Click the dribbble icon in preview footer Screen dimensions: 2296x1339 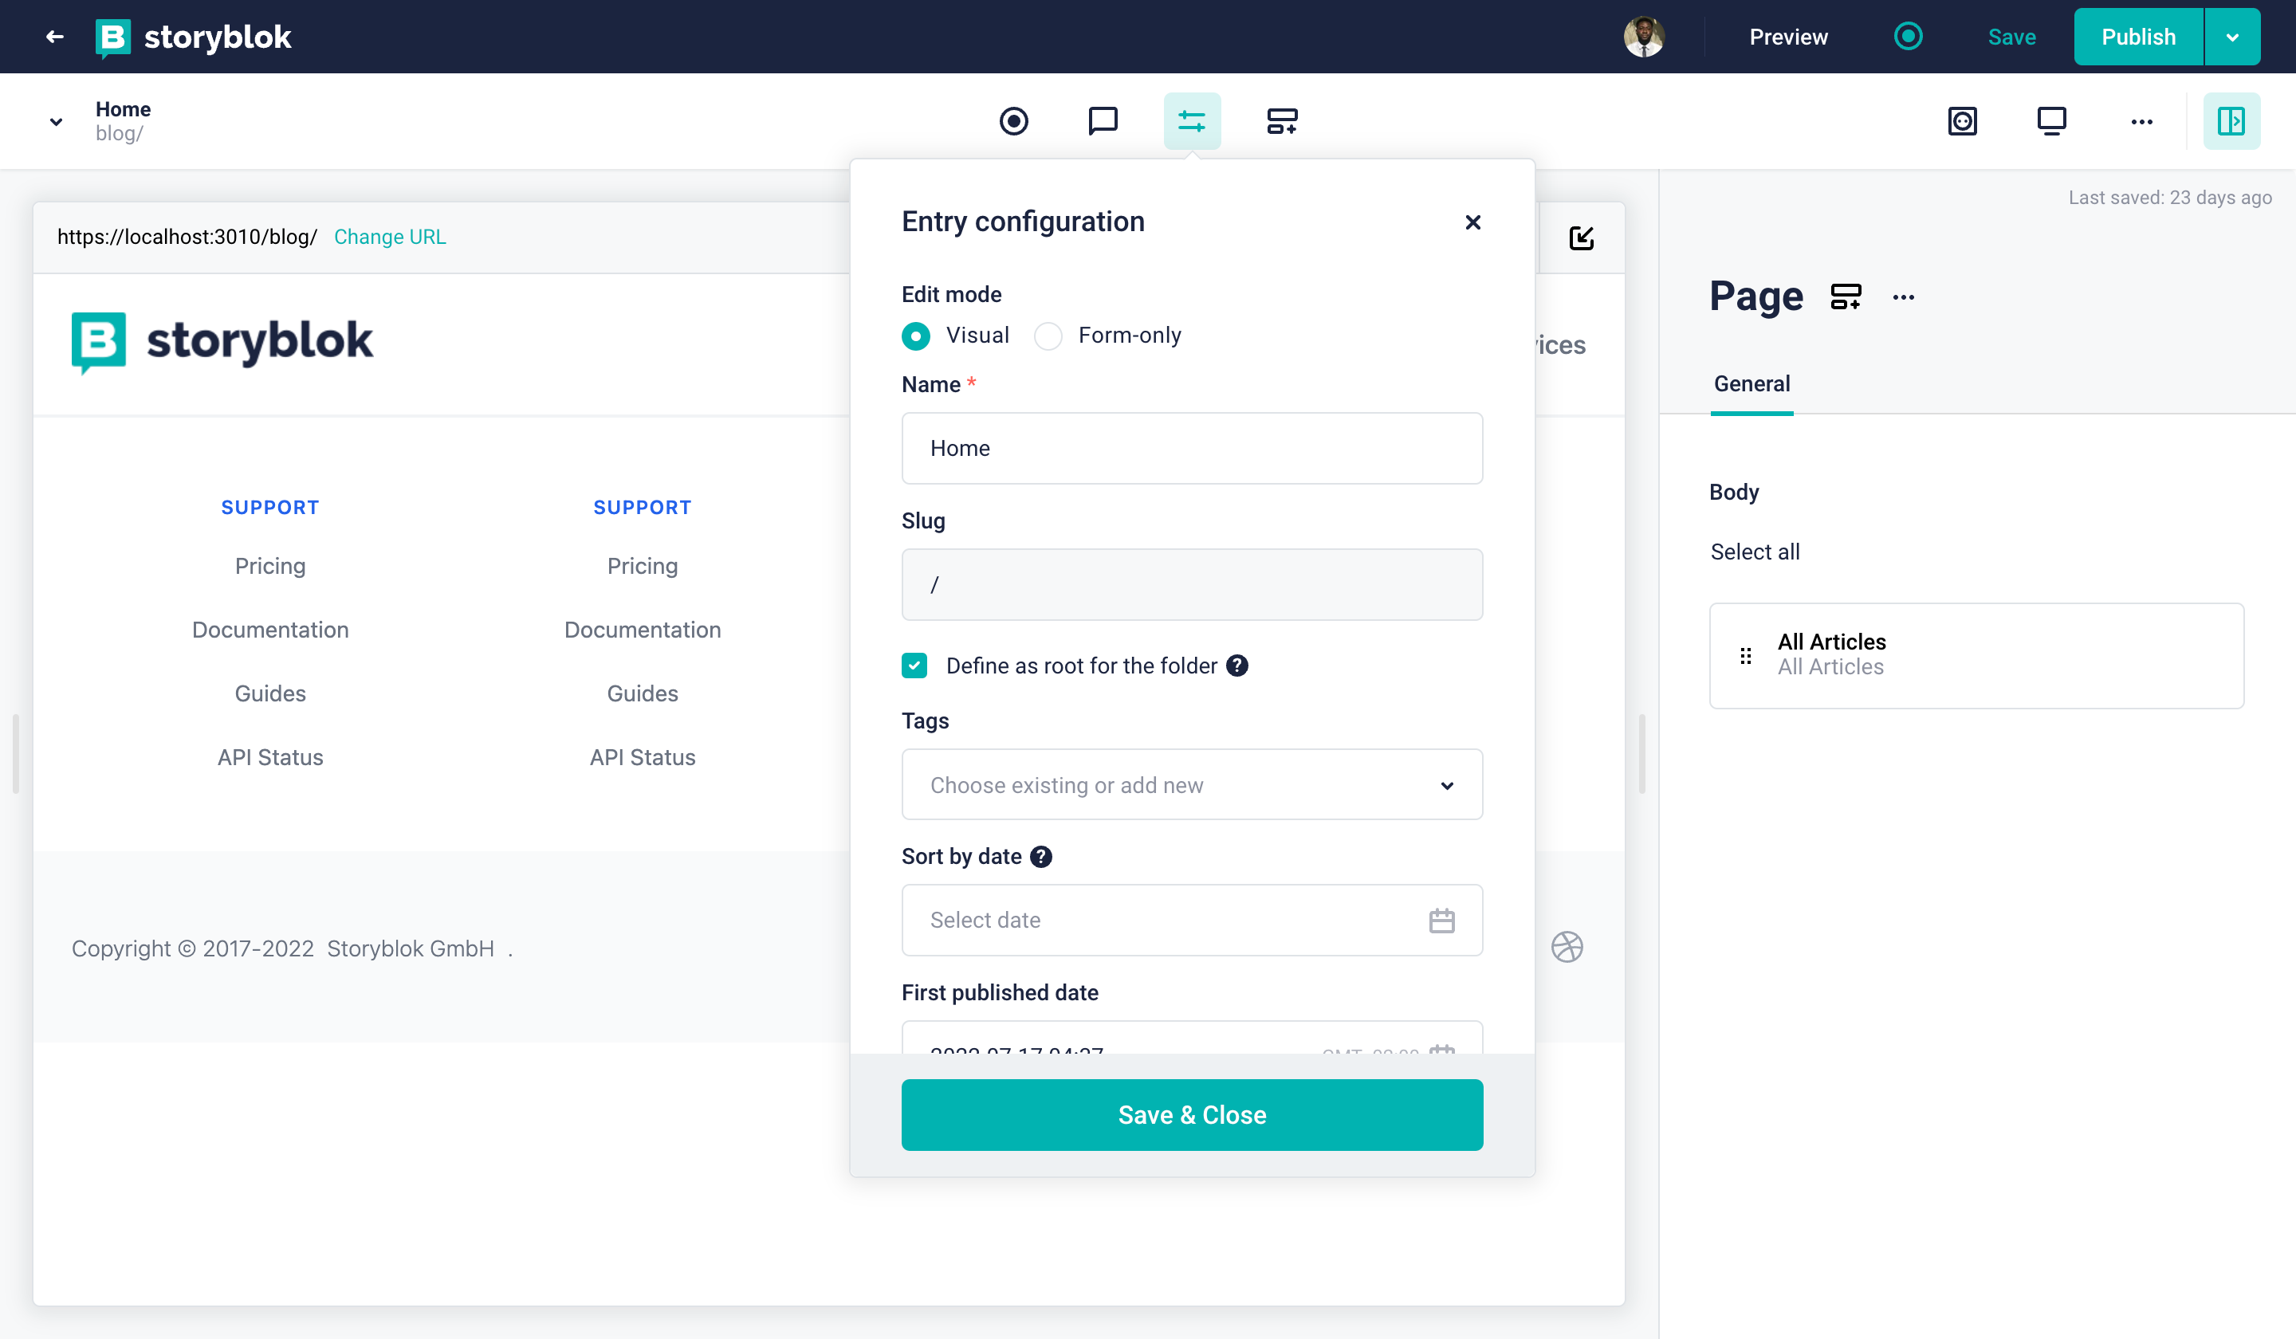pos(1567,948)
